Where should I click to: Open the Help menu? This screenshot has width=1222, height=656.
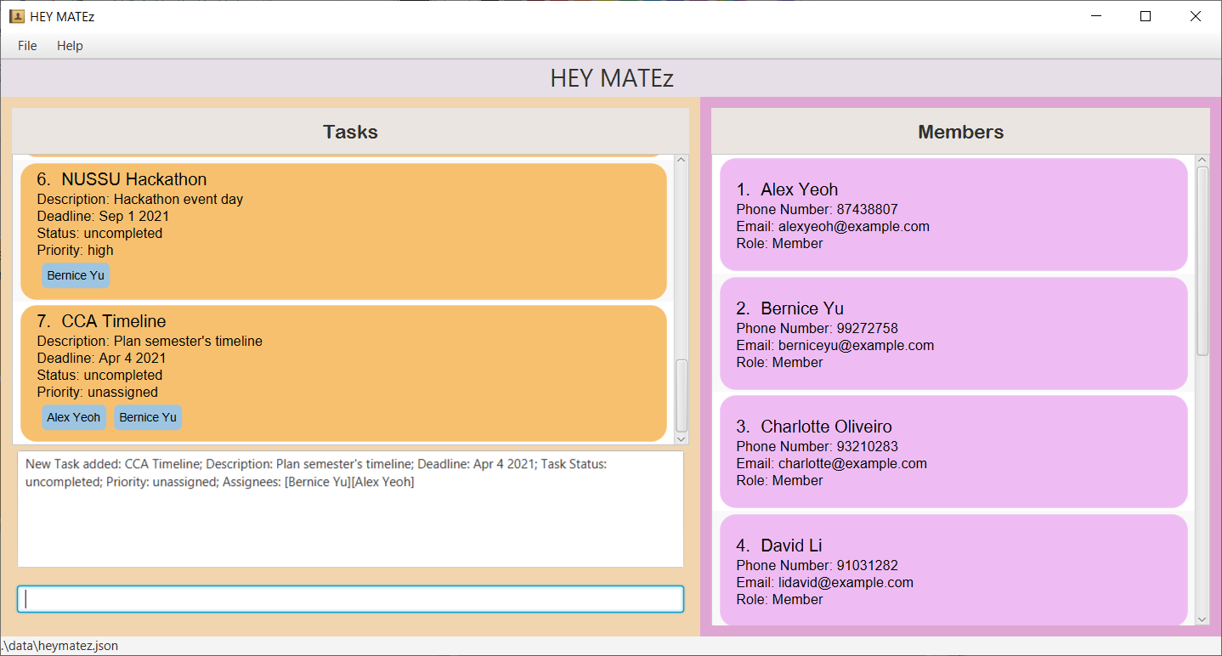pos(70,46)
